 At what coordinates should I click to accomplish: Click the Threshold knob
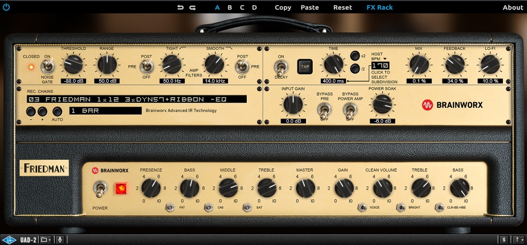[73, 64]
